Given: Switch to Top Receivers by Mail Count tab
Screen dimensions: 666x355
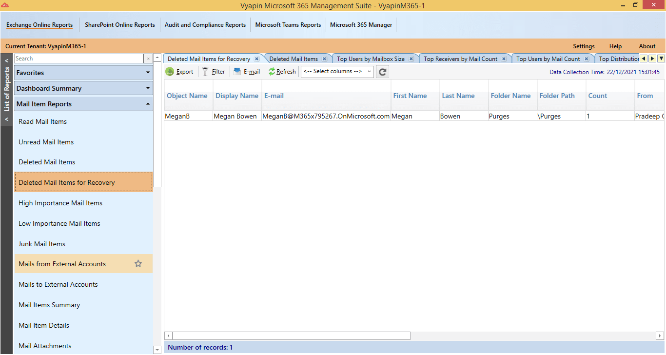Looking at the screenshot, I should tap(461, 59).
